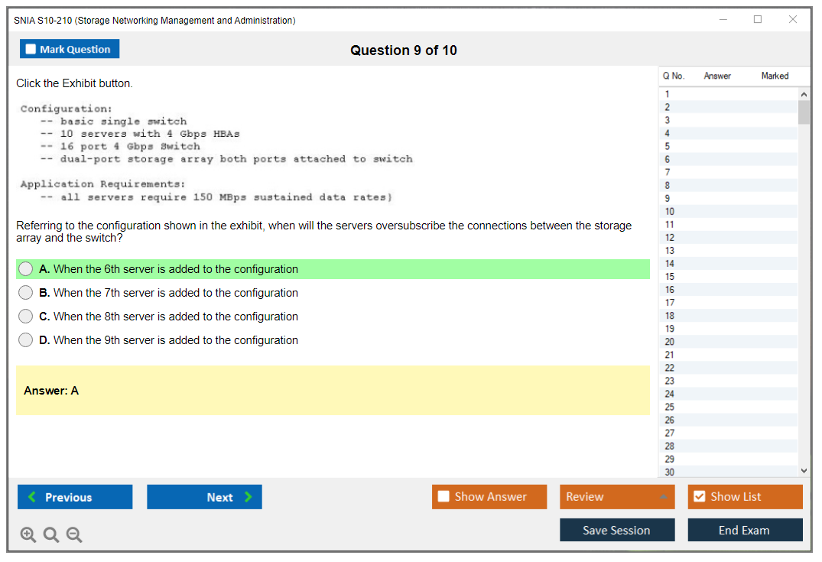The width and height of the screenshot is (822, 562).
Task: Click the zoom out magnifier icon
Action: tap(74, 535)
